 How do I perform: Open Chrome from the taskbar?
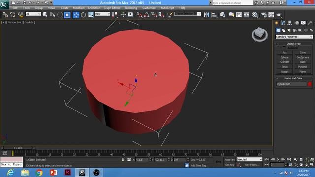click(x=39, y=173)
